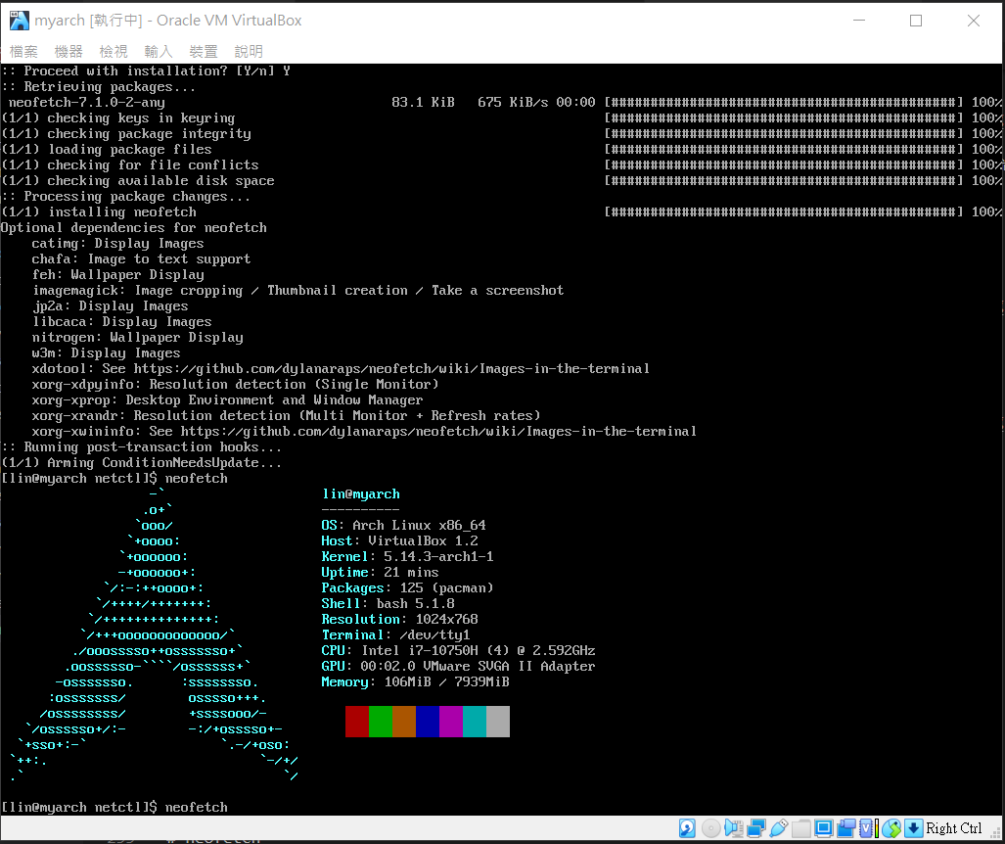Click the 'loading package files' line

coord(503,150)
